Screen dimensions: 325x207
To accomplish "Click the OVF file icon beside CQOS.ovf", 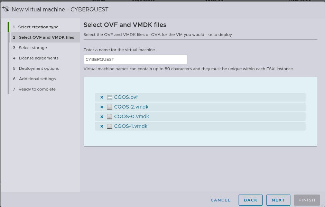I will pos(110,97).
